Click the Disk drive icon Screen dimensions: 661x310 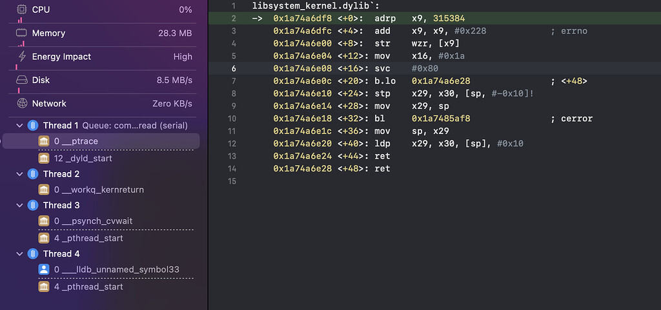click(x=21, y=80)
